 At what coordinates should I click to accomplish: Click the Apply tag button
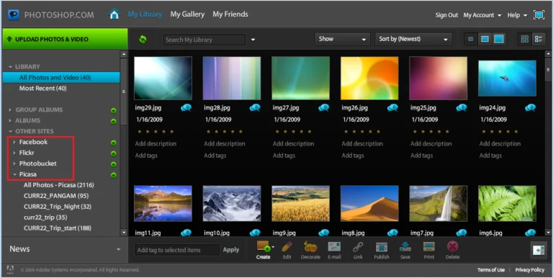tap(231, 250)
